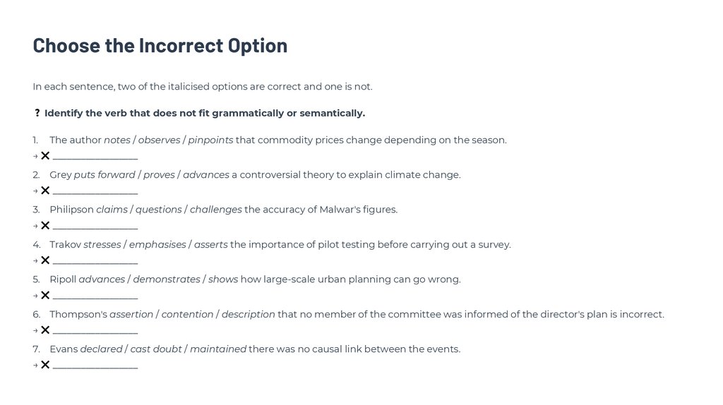723x405 pixels.
Task: Click the X mark under sentence 4
Action: click(45, 260)
